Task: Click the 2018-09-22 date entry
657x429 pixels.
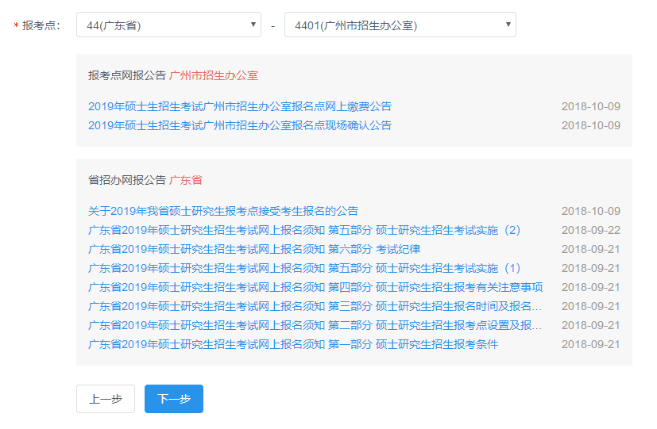Action: [x=590, y=230]
